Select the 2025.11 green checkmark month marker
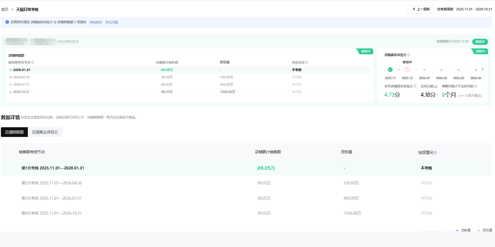This screenshot has width=495, height=247. point(390,70)
